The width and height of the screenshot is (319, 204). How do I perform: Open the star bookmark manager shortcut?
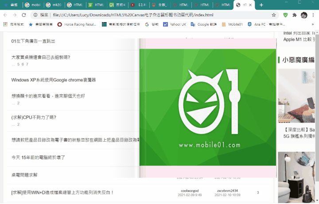tap(40, 24)
